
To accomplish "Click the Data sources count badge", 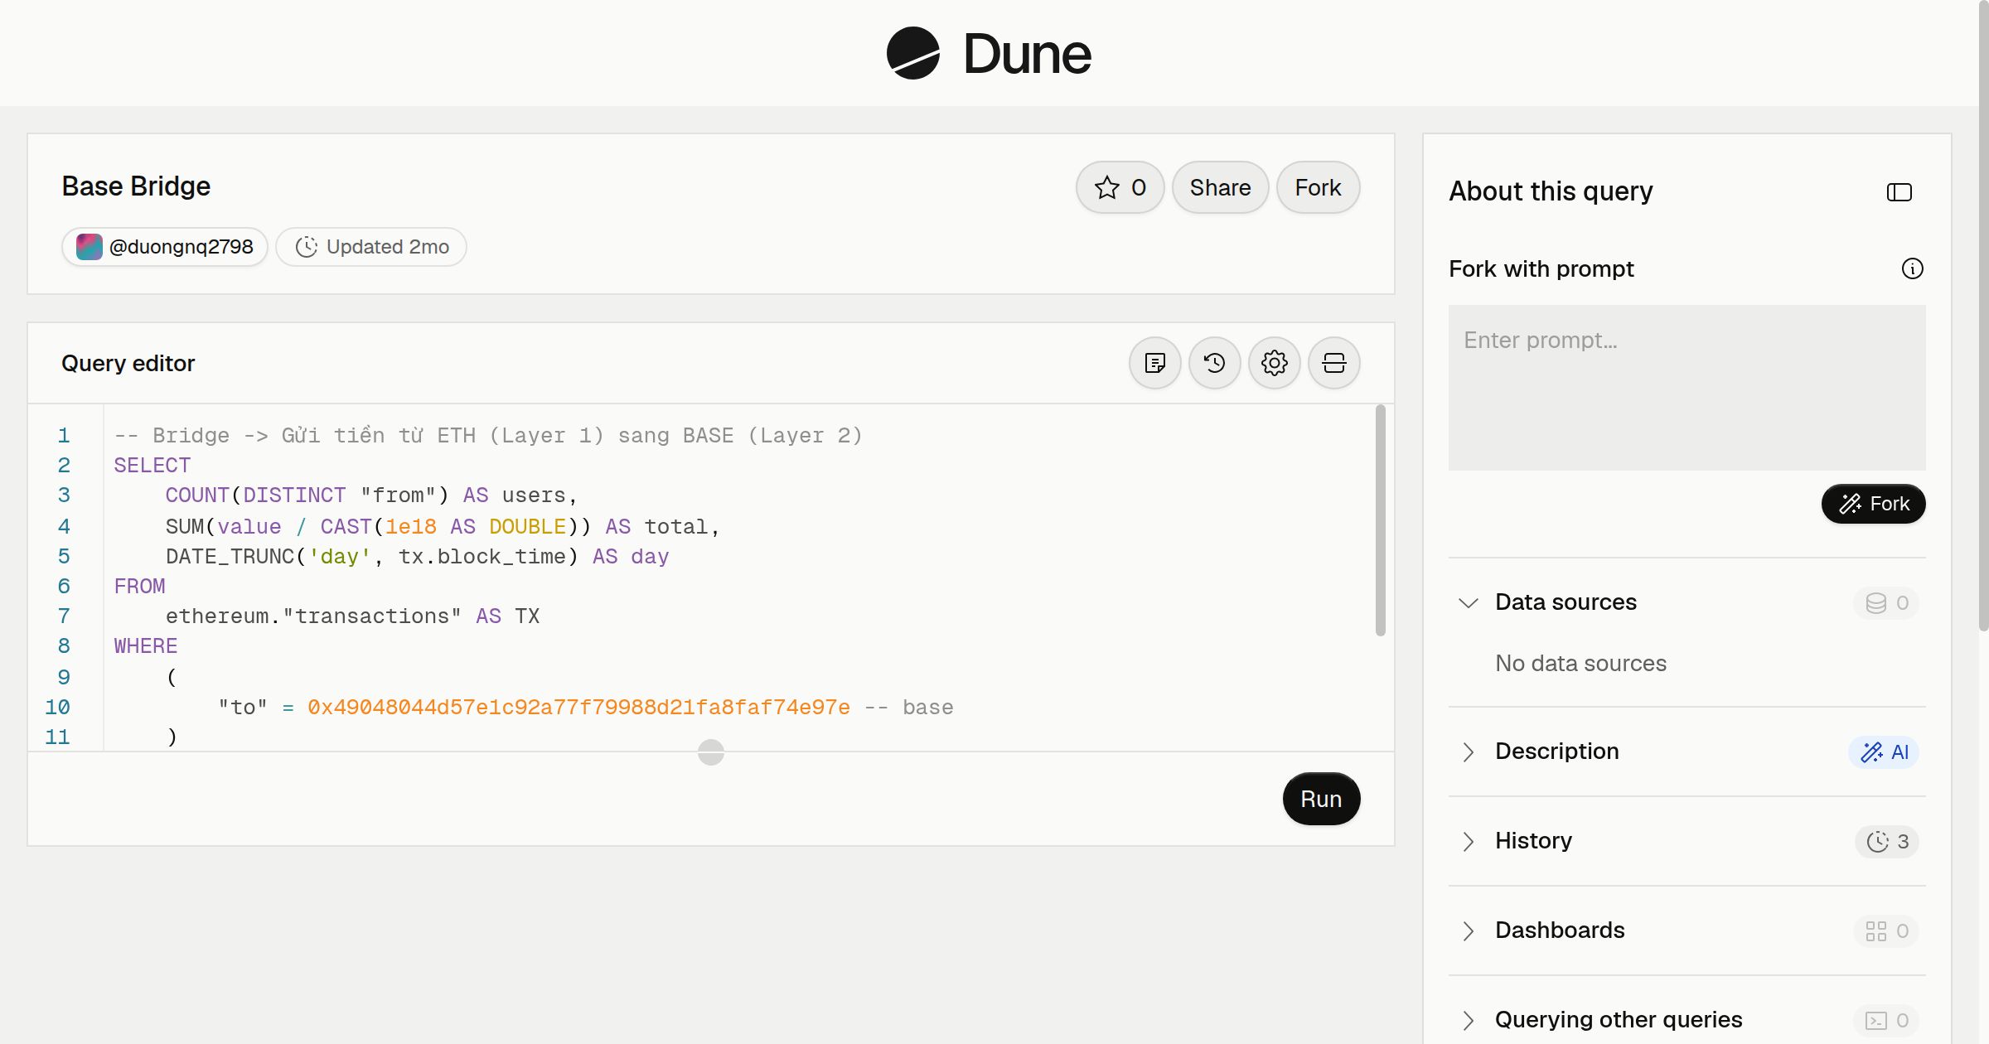I will point(1886,602).
